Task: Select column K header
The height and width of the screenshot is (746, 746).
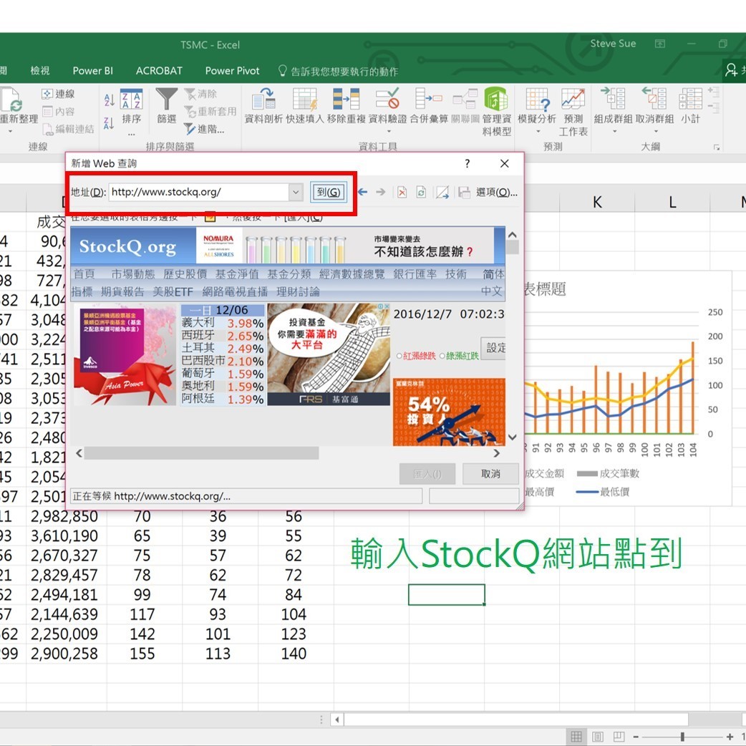Action: (x=597, y=203)
